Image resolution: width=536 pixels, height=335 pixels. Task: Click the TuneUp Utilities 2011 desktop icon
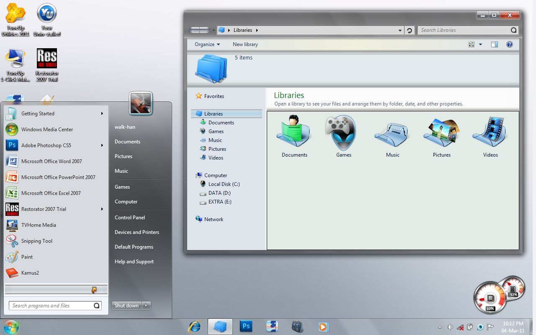click(x=15, y=20)
